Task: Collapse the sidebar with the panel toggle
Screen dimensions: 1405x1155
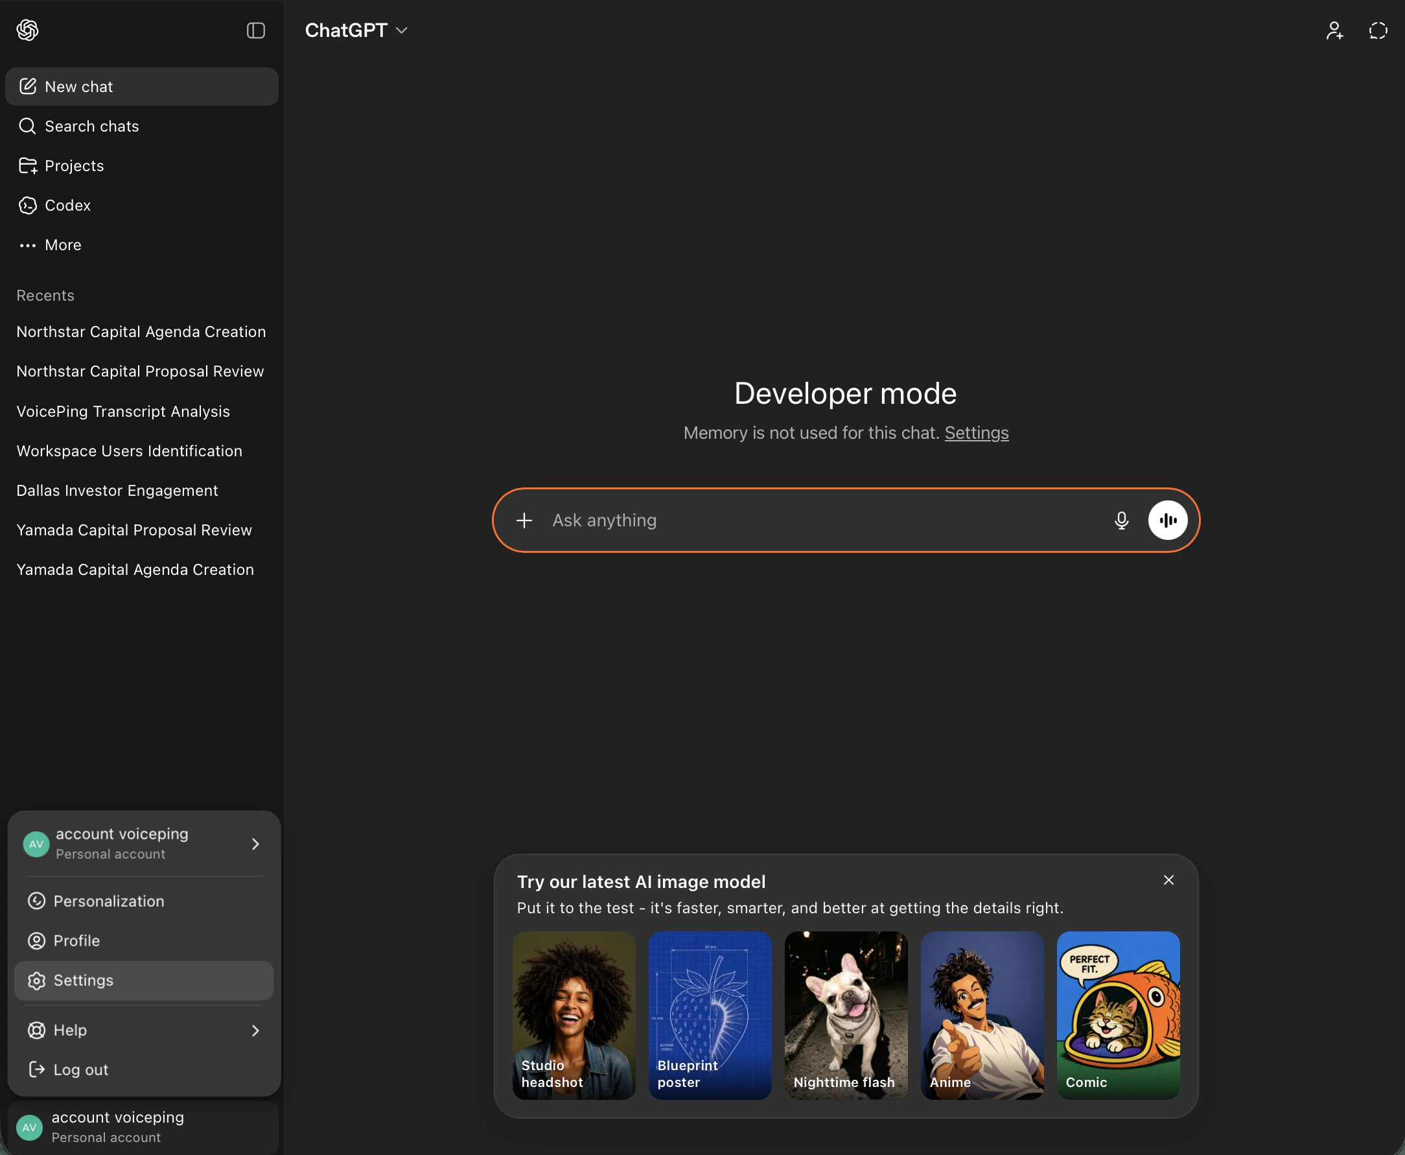Action: point(255,30)
